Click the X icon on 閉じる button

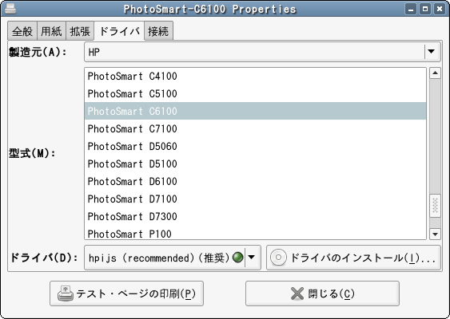click(297, 293)
